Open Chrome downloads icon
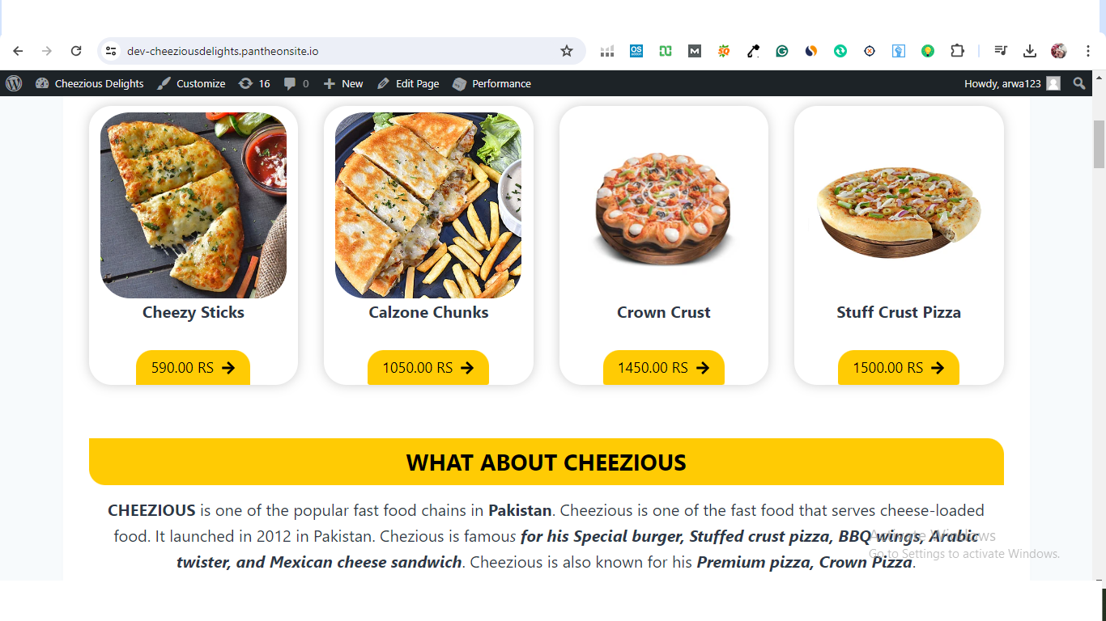This screenshot has width=1106, height=621. coord(1030,51)
